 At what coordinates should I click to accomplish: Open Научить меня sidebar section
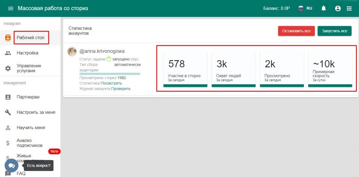click(31, 128)
